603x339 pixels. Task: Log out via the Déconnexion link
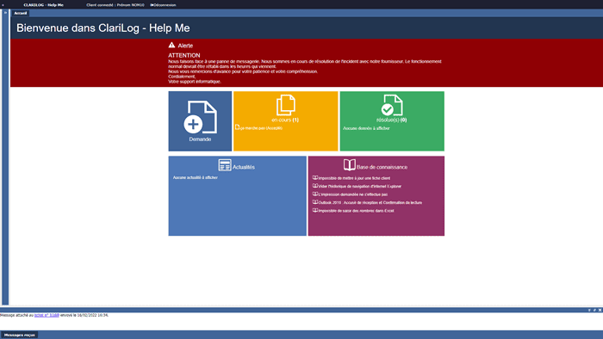click(165, 5)
